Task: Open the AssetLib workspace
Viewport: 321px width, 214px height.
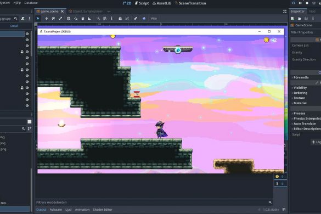Action: [x=162, y=3]
